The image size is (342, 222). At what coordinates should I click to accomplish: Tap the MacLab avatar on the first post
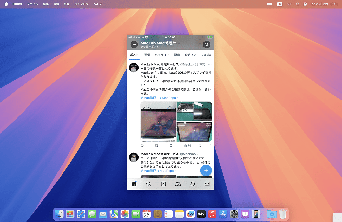[134, 68]
